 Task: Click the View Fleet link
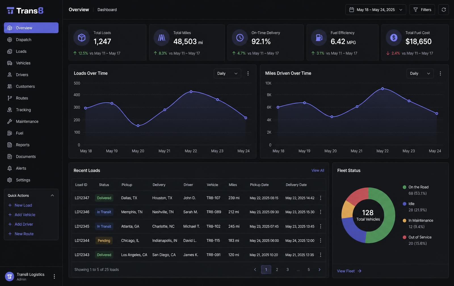coord(349,271)
